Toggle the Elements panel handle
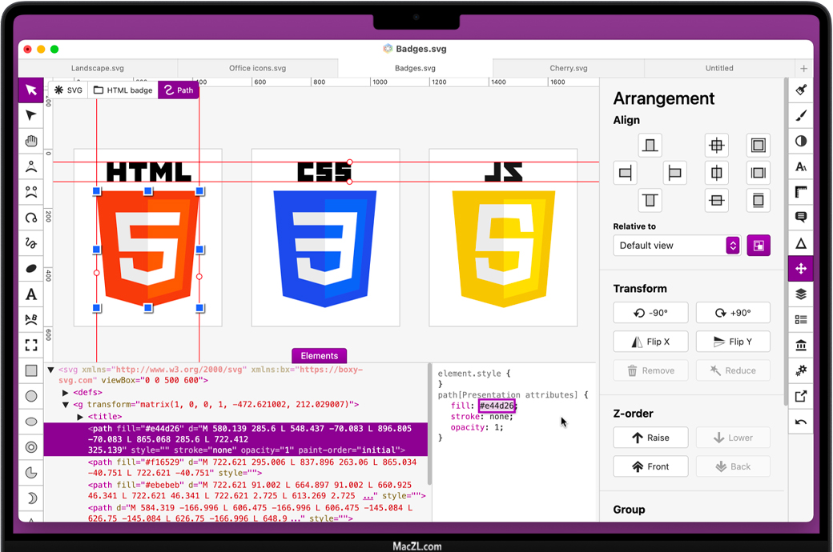 click(319, 356)
